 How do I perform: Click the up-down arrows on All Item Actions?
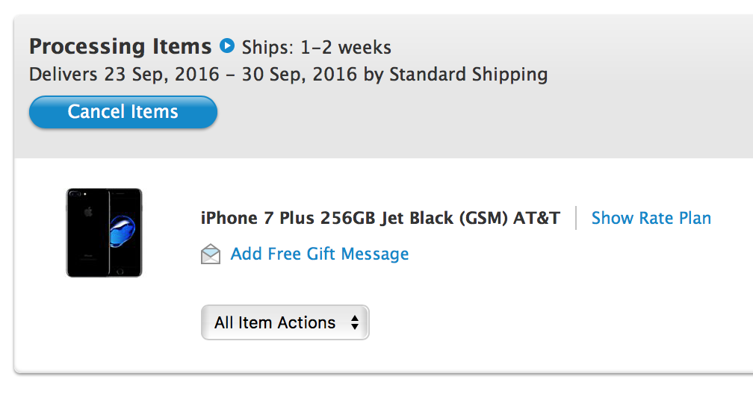click(354, 322)
